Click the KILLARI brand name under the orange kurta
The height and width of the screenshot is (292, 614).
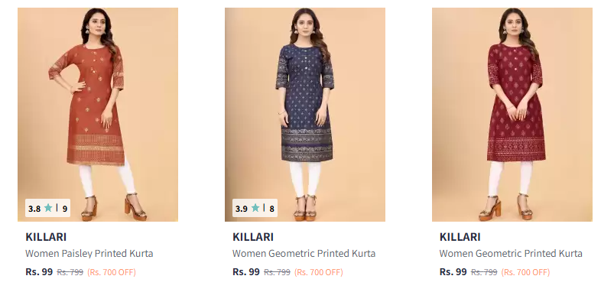(x=46, y=237)
